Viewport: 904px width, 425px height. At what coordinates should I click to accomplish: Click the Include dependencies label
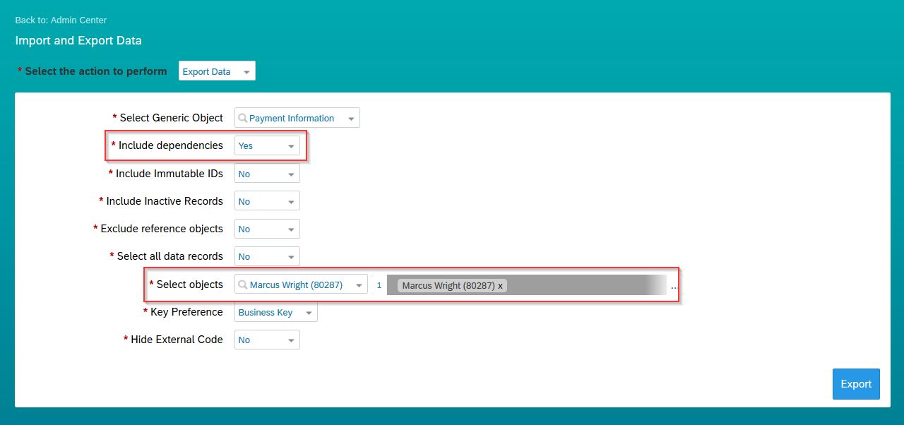tap(171, 145)
